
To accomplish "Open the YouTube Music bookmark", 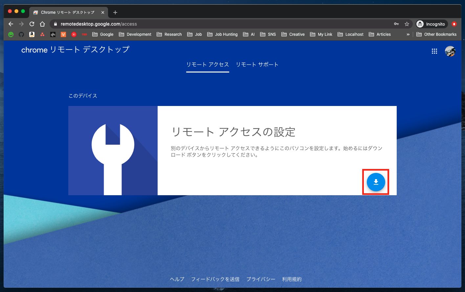I will coord(74,34).
